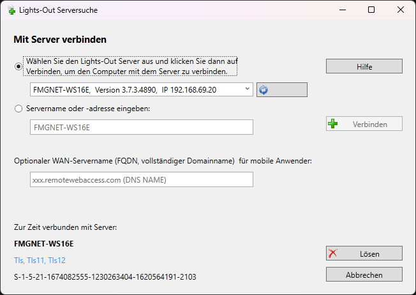Click the 'Mit Server verbinden' heading

(60, 40)
